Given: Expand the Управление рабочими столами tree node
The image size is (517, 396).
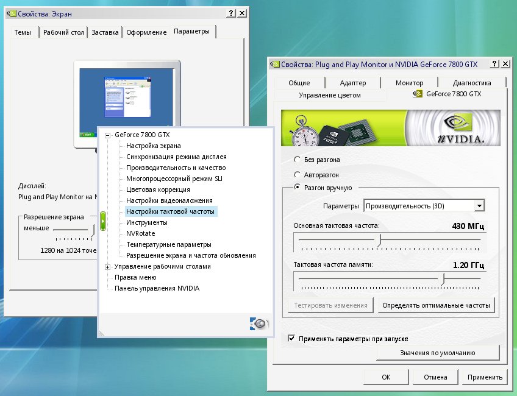Looking at the screenshot, I should coord(107,267).
